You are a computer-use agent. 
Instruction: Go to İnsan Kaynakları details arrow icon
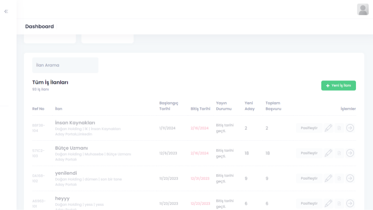click(350, 128)
